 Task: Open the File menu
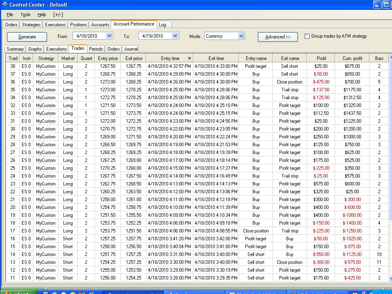click(10, 15)
